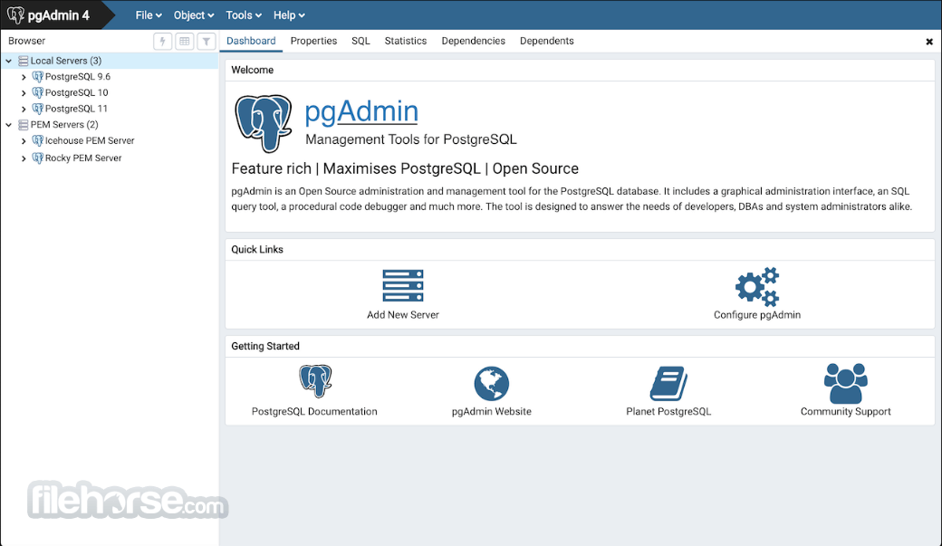Click the View Data table icon
942x546 pixels.
click(185, 41)
